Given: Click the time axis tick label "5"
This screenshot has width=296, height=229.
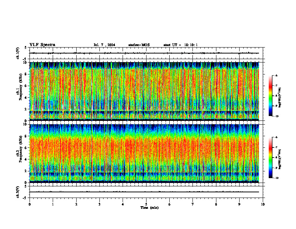Looking at the screenshot, I should pyautogui.click(x=146, y=204).
